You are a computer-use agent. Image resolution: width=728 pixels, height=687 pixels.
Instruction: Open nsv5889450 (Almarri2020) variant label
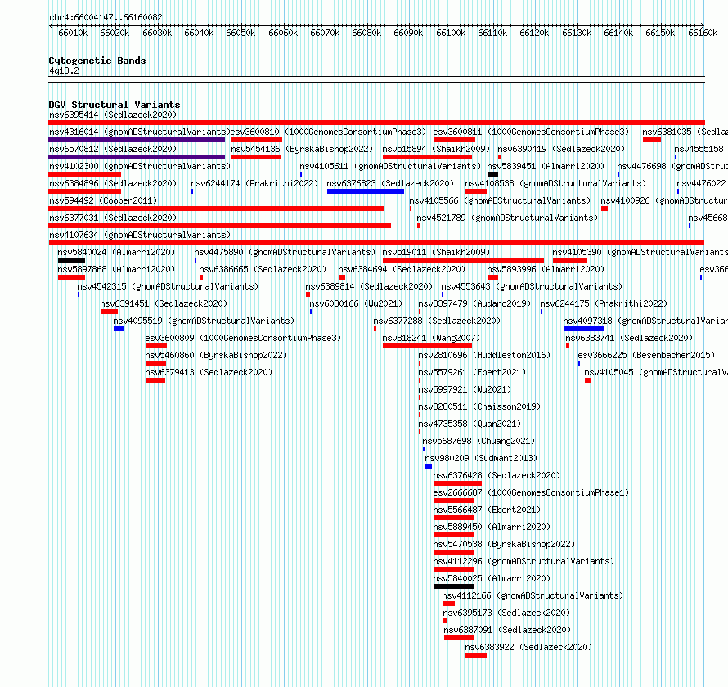(x=492, y=527)
